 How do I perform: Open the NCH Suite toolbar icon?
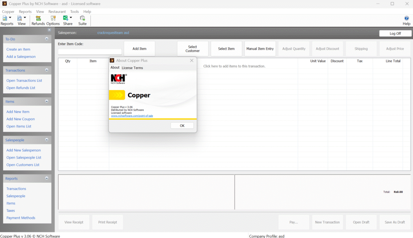[x=82, y=18]
